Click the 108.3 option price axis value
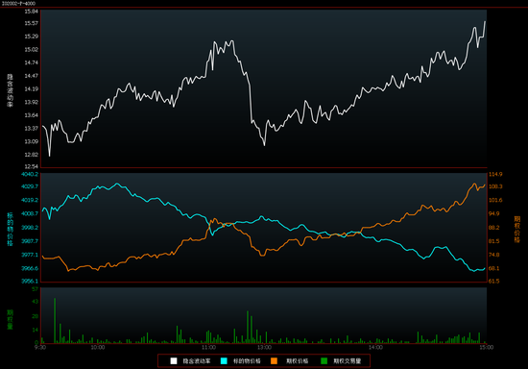 (x=495, y=186)
